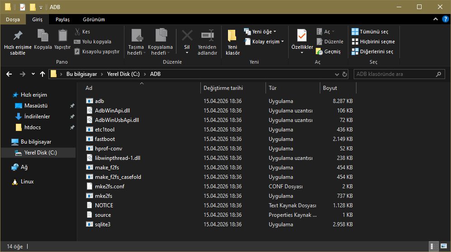Switch to large icons view in status bar
The width and height of the screenshot is (451, 252).
(444, 246)
